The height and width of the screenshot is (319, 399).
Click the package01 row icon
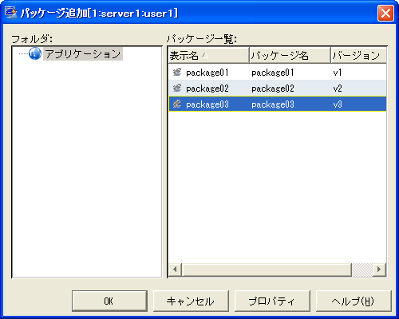point(177,72)
